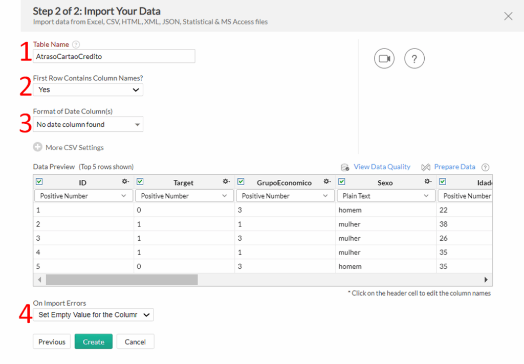Click the green Create button
Viewport: 524px width, 364px height.
pos(94,342)
